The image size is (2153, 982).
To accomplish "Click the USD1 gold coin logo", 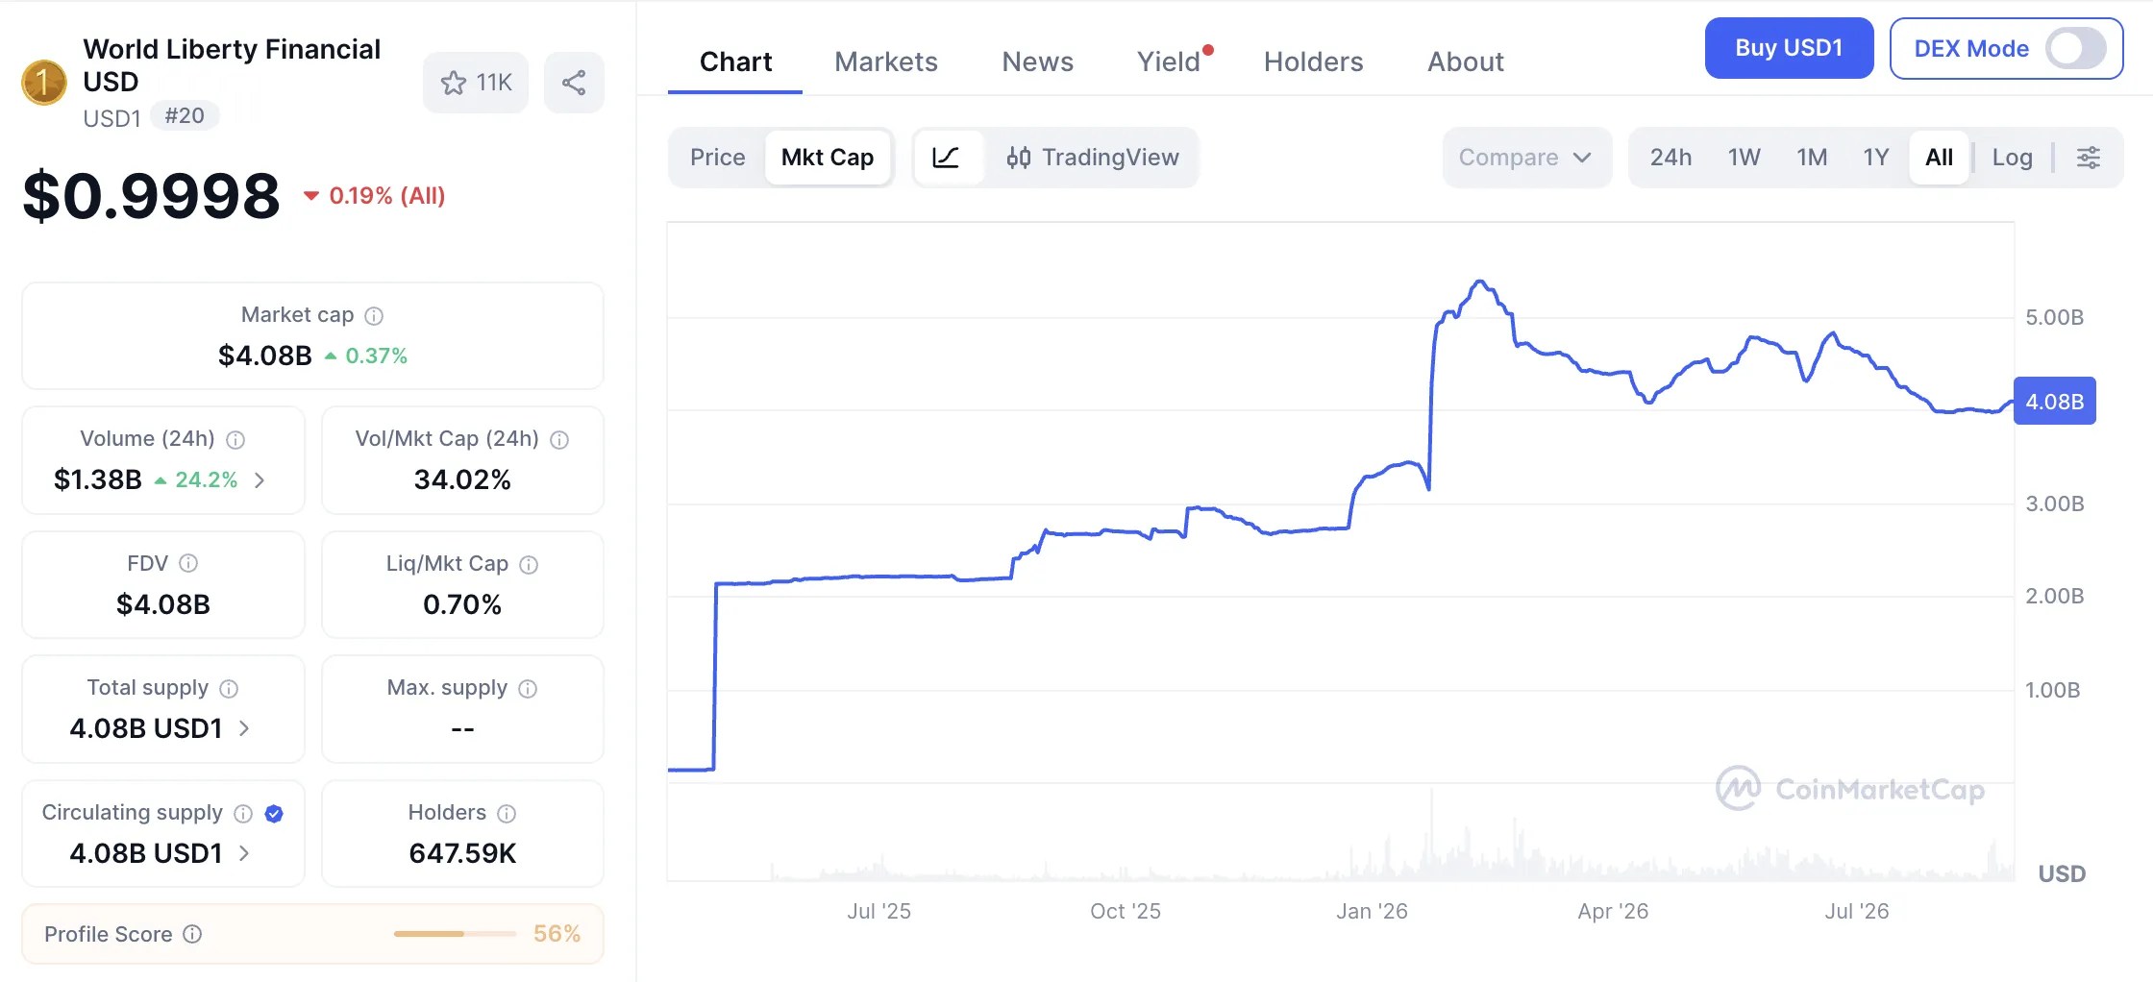I will pyautogui.click(x=44, y=83).
